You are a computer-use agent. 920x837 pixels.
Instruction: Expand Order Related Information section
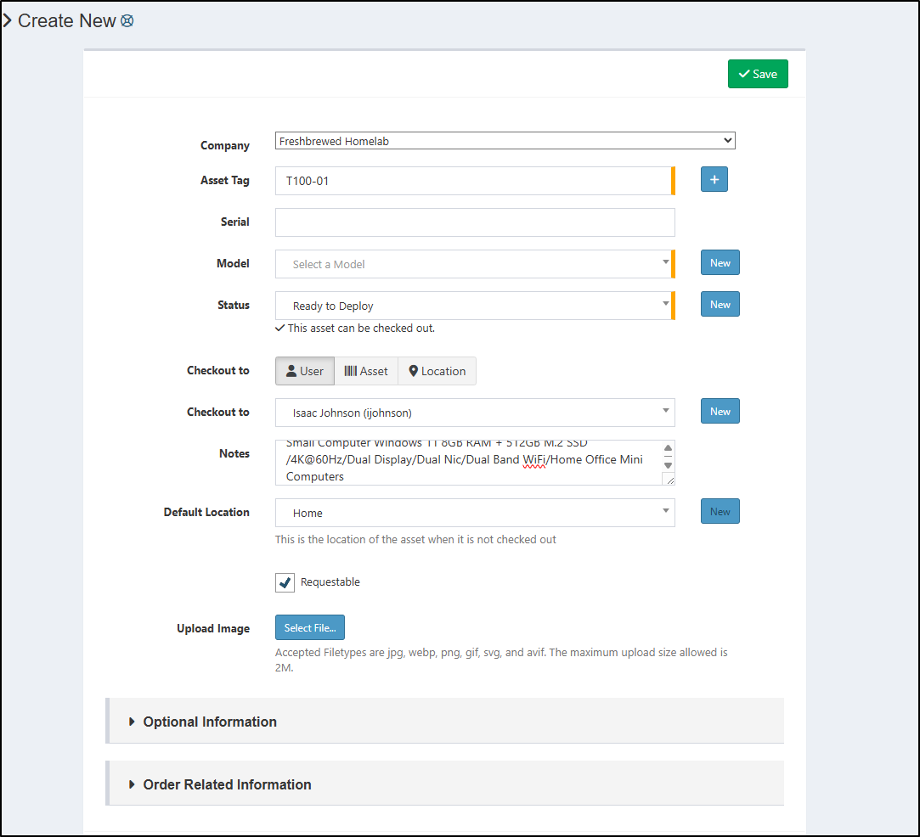227,784
